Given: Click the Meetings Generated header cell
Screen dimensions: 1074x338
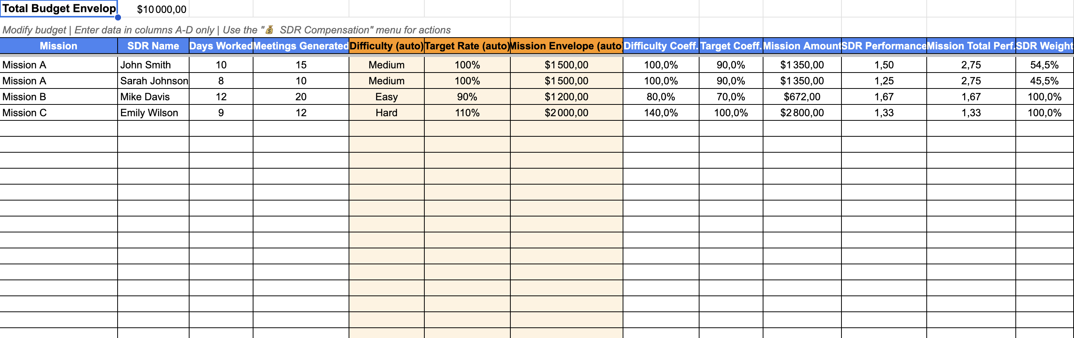Looking at the screenshot, I should (300, 46).
